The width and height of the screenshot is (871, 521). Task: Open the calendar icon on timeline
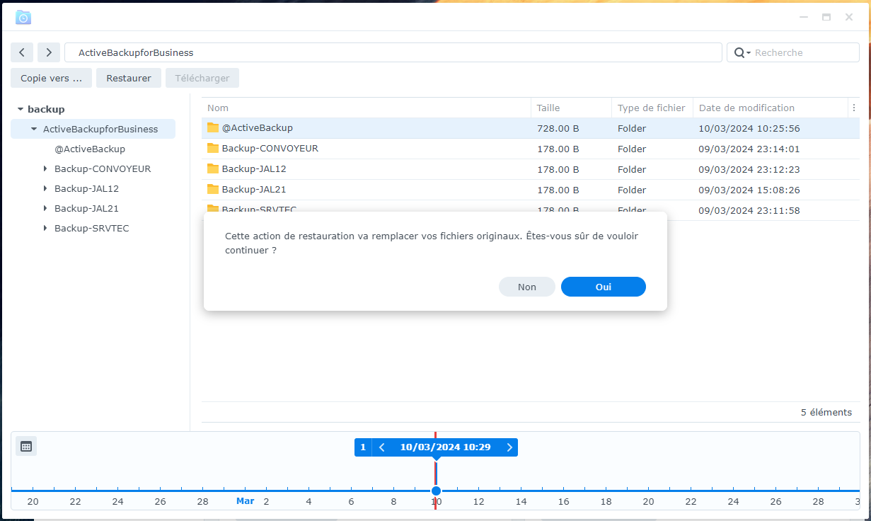click(x=26, y=446)
